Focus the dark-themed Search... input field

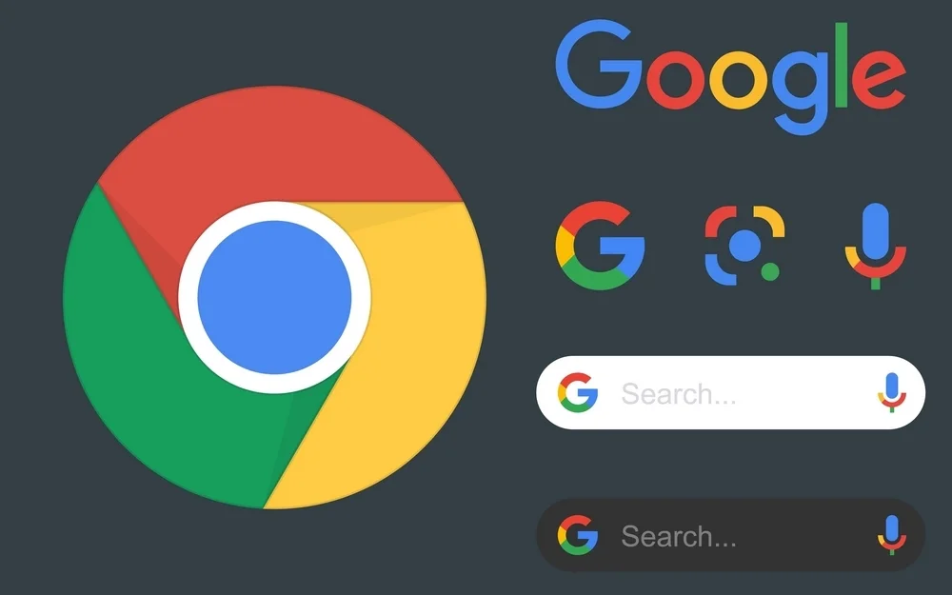tap(730, 535)
